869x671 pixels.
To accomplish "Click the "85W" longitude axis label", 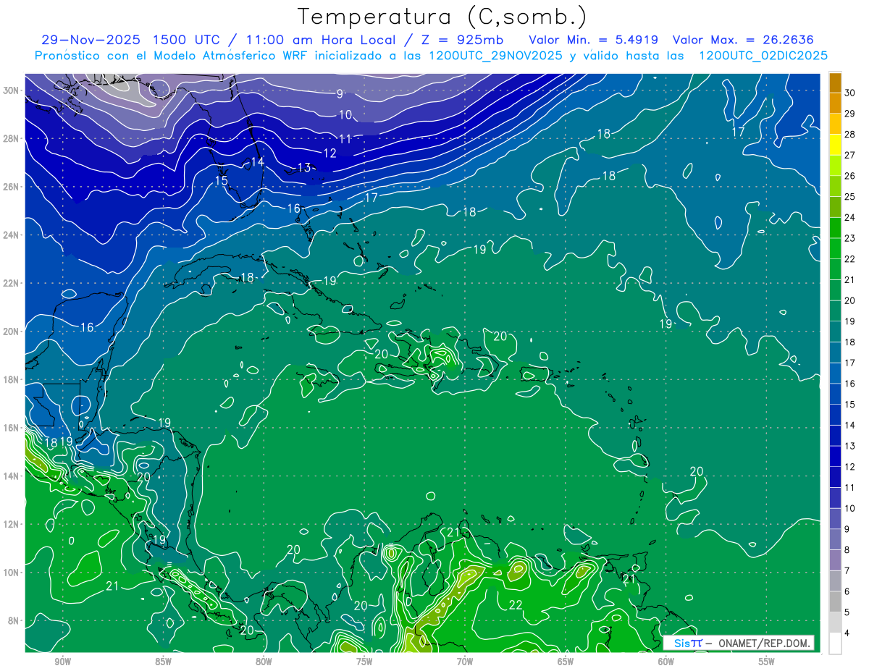I will coord(163,662).
